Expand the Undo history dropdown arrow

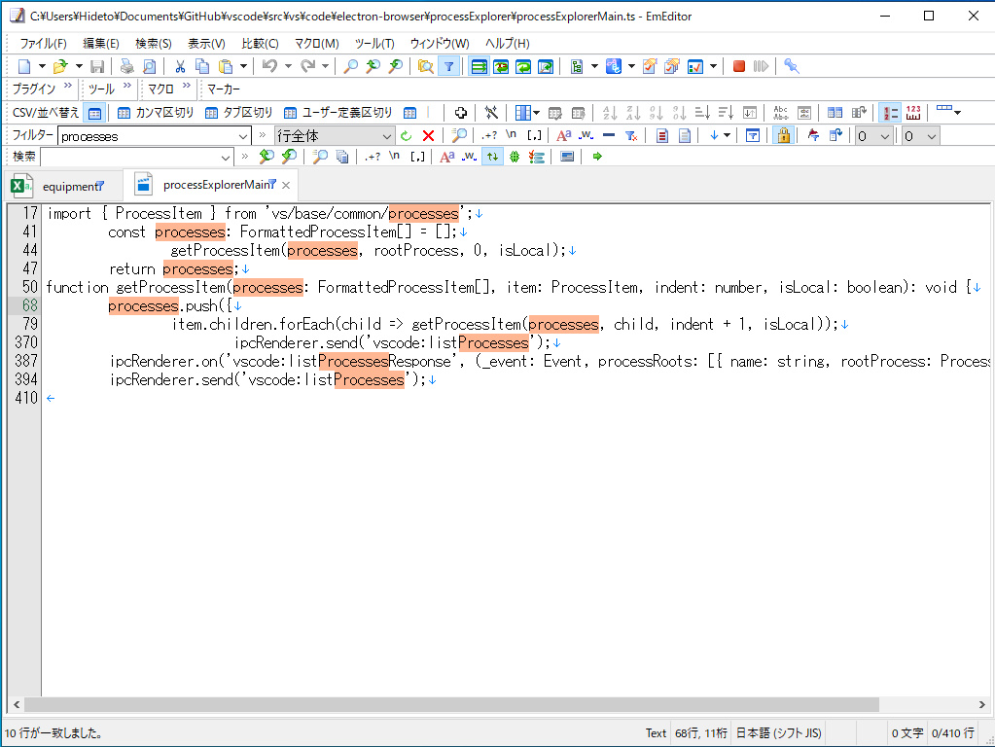coord(288,66)
